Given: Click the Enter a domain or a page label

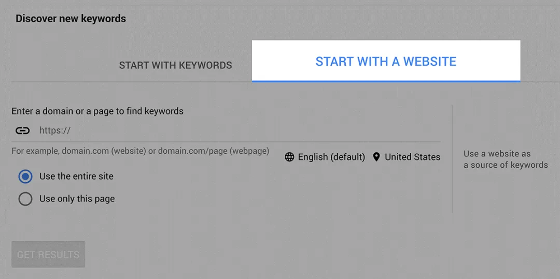Looking at the screenshot, I should [x=97, y=111].
